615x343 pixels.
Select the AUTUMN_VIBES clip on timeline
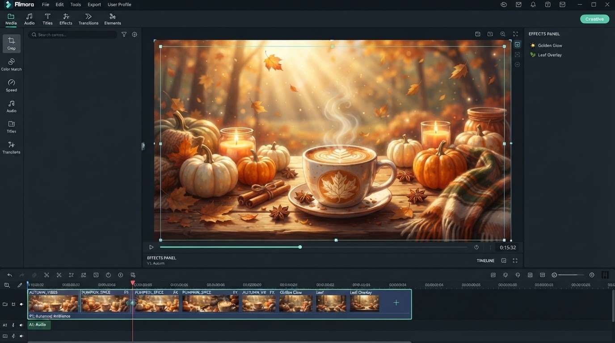click(x=54, y=301)
